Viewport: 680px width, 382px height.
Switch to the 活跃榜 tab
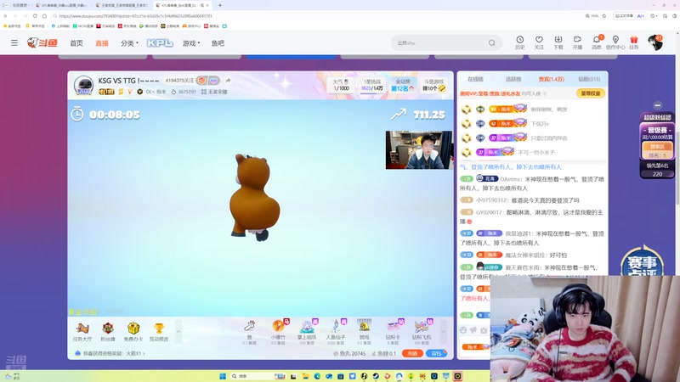pyautogui.click(x=513, y=79)
